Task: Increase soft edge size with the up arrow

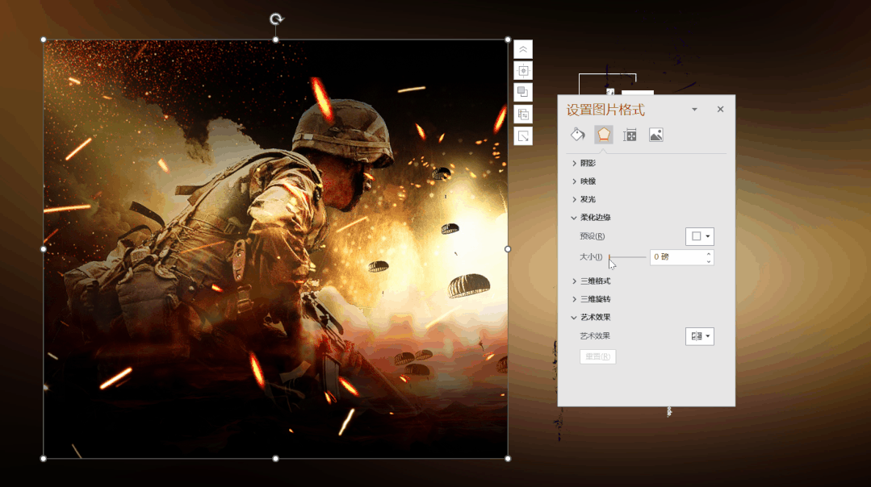Action: (x=709, y=253)
